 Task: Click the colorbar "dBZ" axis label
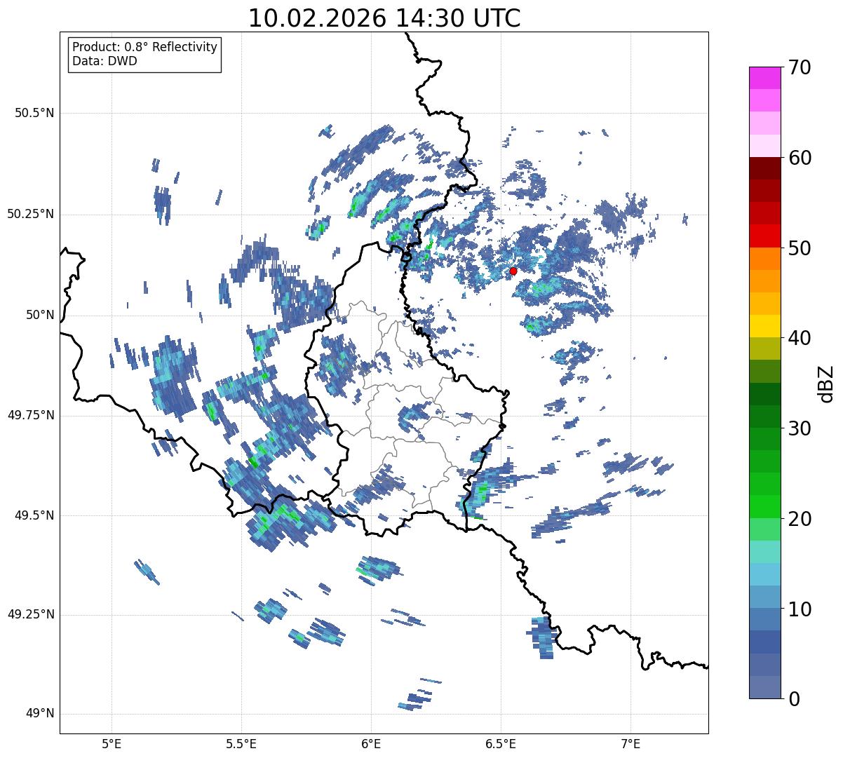click(827, 383)
